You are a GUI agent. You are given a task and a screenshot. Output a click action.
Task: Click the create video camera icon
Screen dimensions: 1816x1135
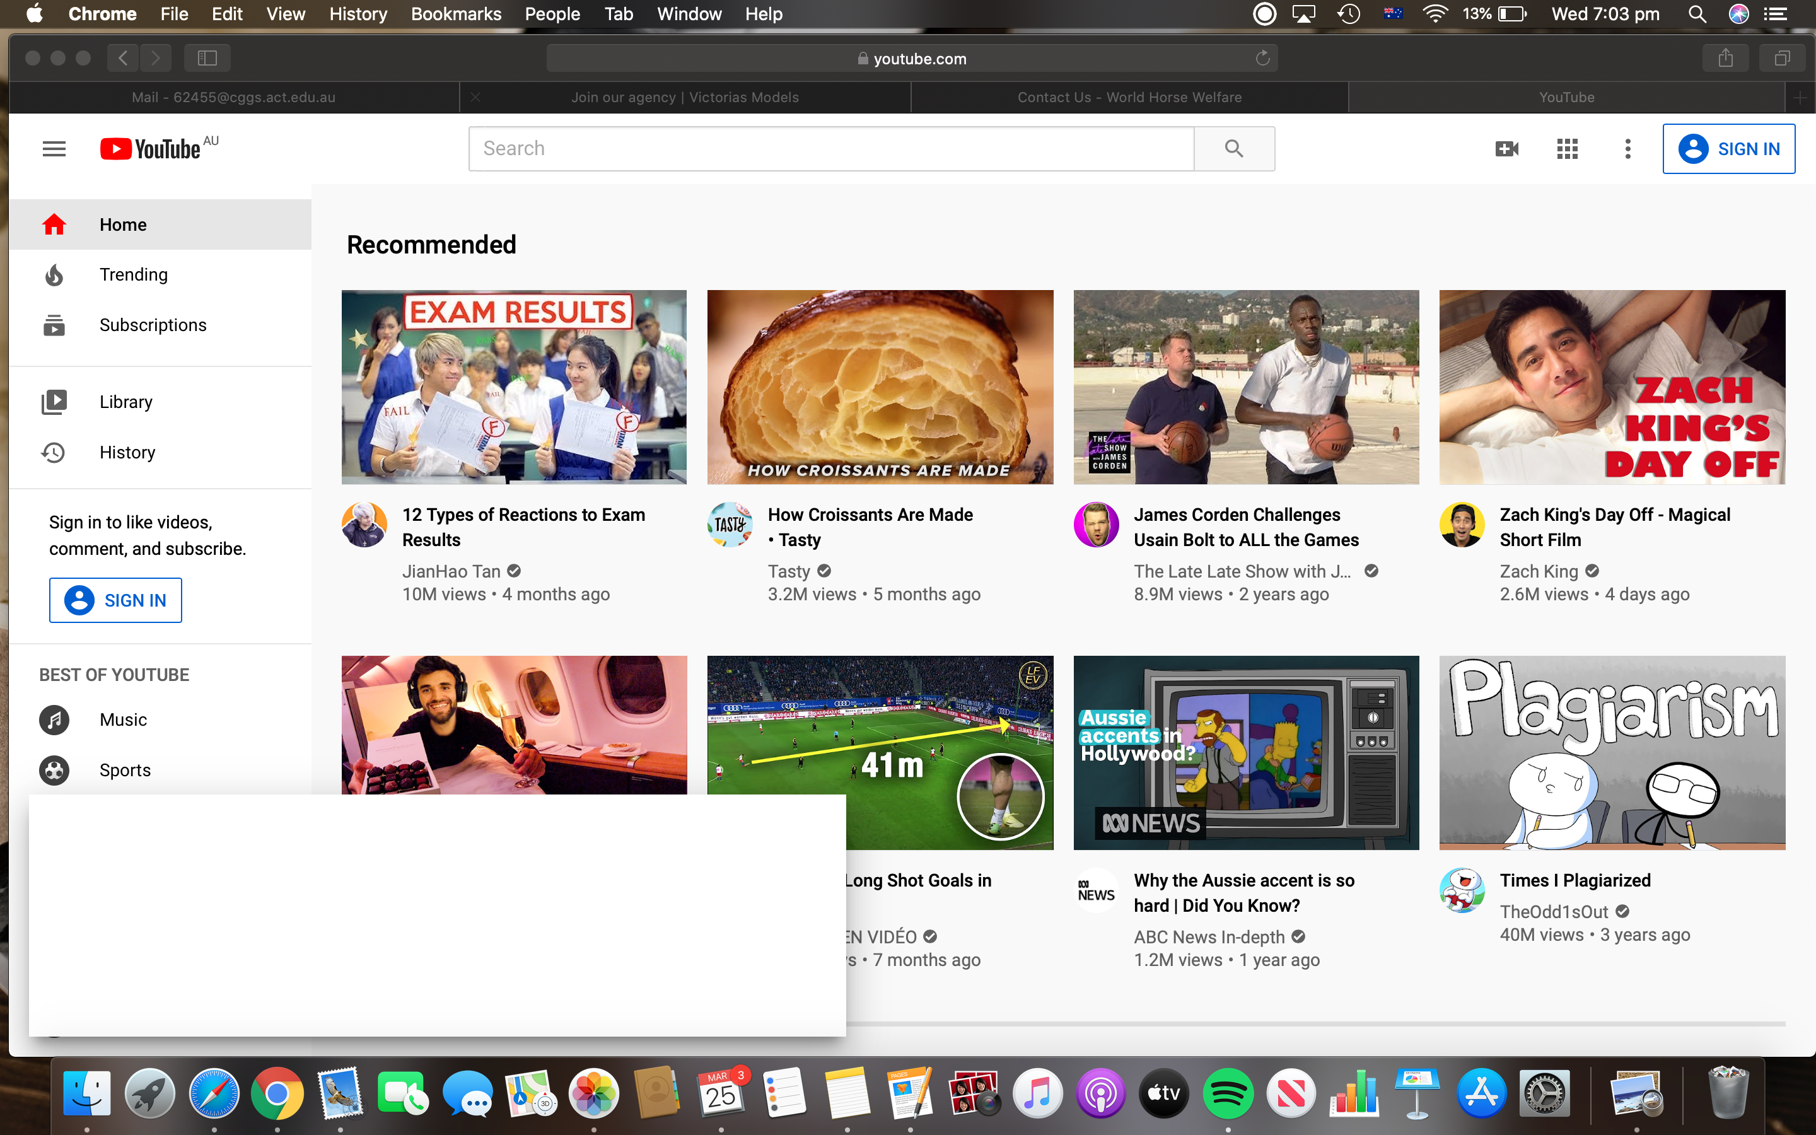(x=1506, y=149)
